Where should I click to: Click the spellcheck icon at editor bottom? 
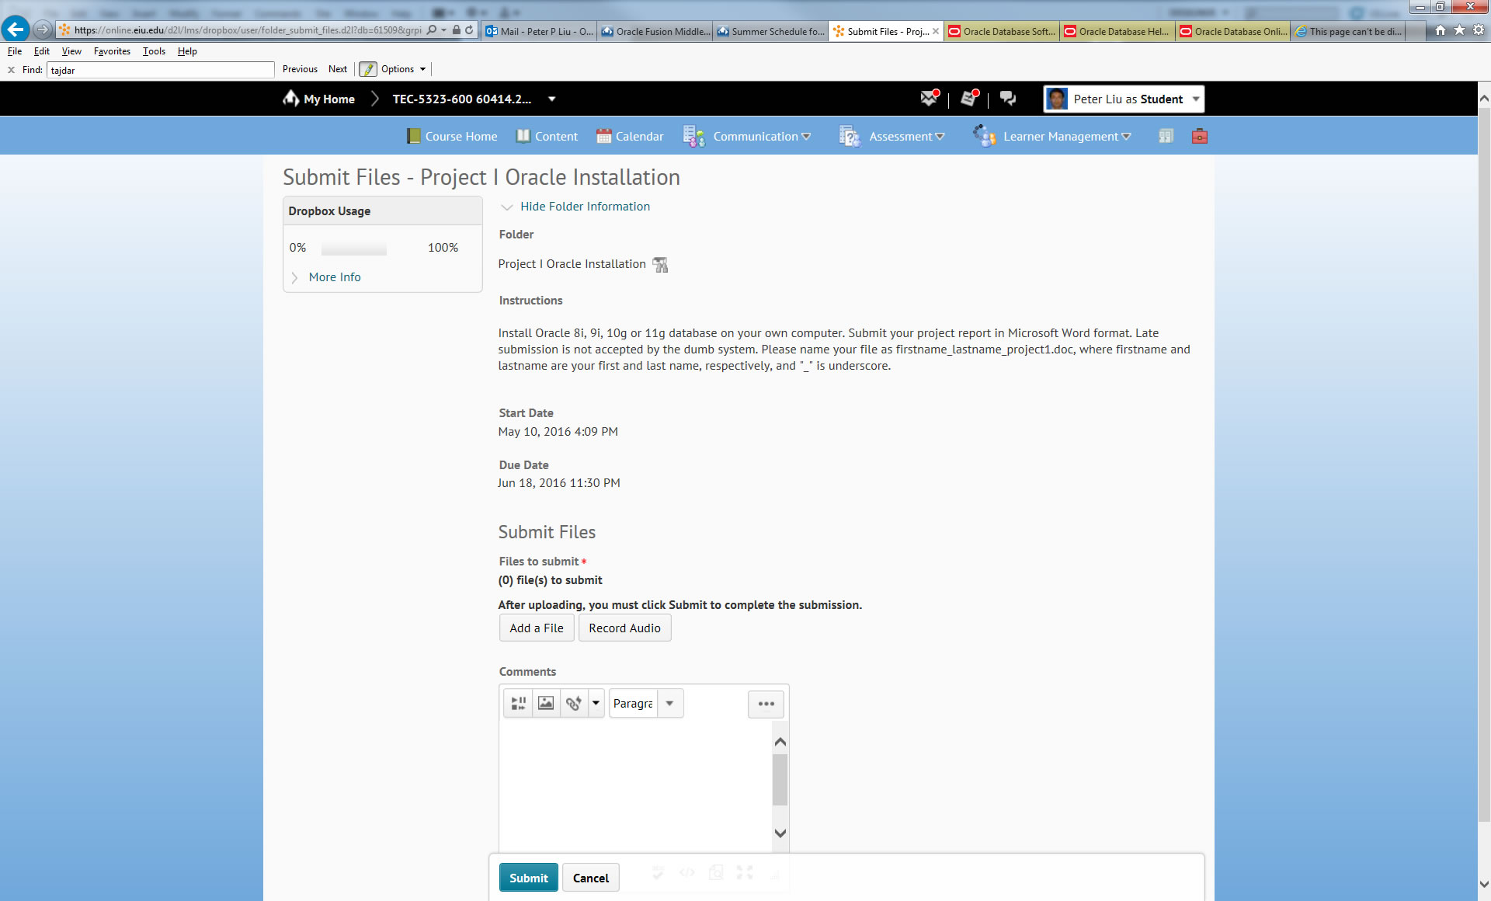click(x=658, y=872)
